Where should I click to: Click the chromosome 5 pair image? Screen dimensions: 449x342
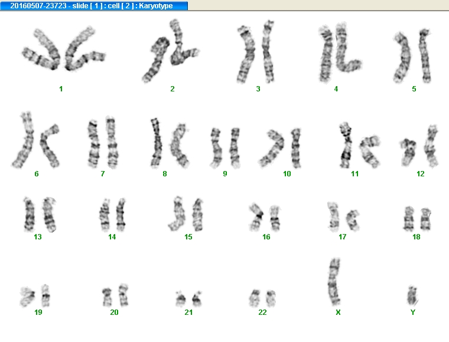pos(412,56)
